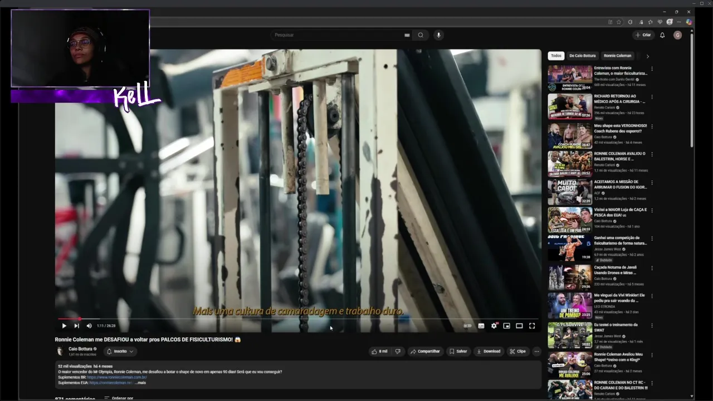The image size is (713, 401).
Task: Seek on the video progress bar
Action: point(298,319)
